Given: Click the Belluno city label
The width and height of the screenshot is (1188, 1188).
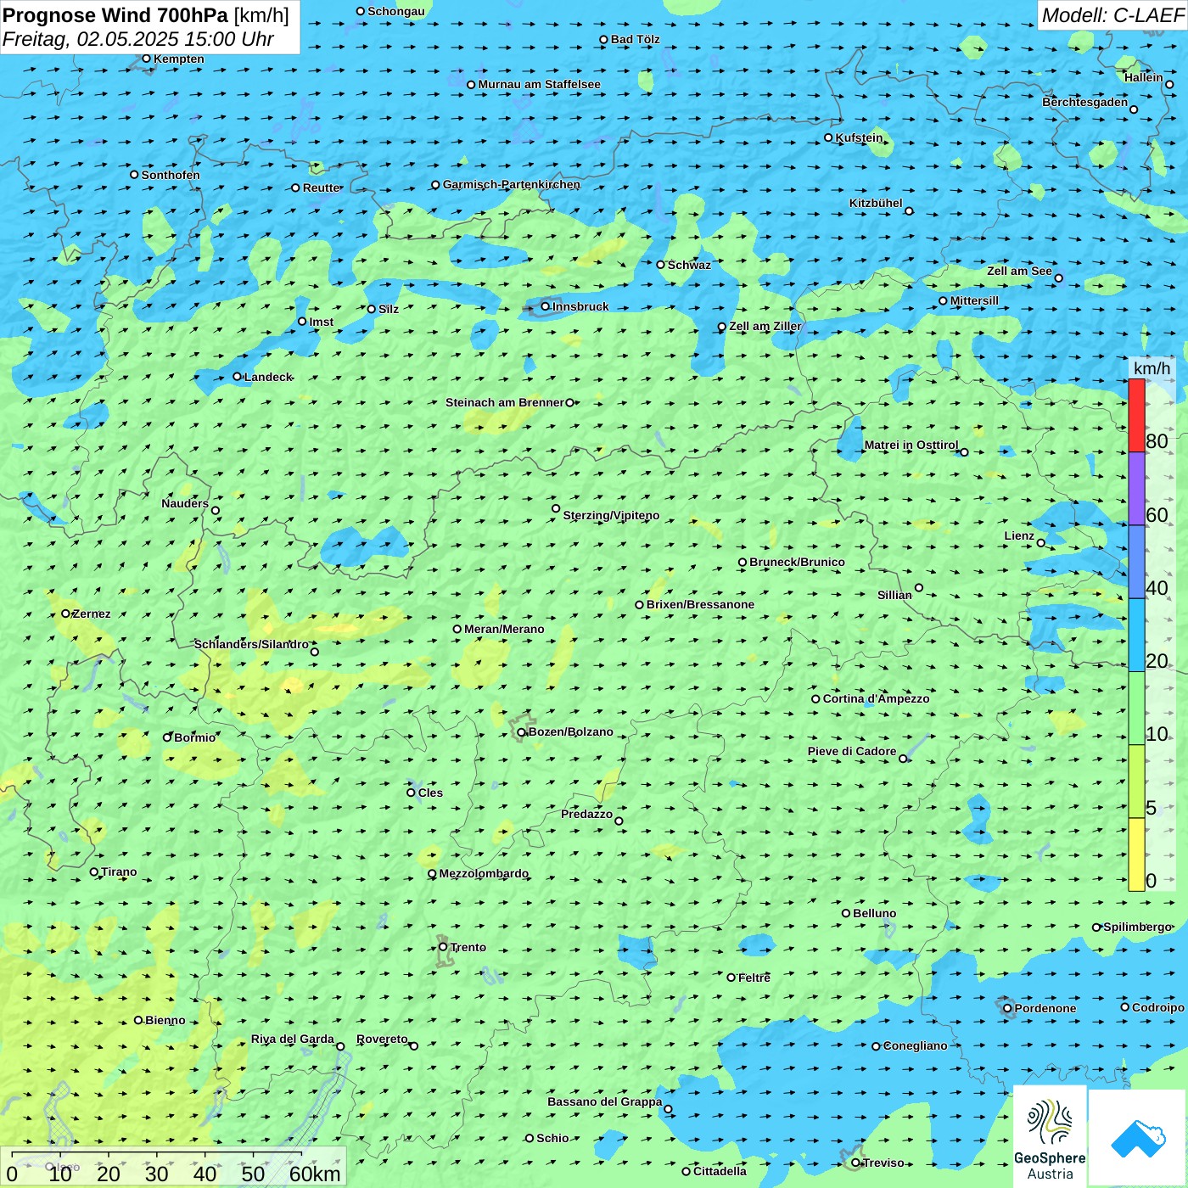Looking at the screenshot, I should (x=875, y=913).
